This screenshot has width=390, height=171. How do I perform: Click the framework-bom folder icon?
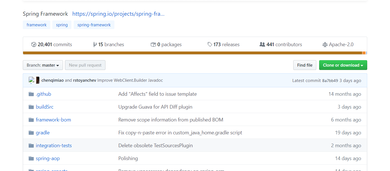pyautogui.click(x=31, y=120)
